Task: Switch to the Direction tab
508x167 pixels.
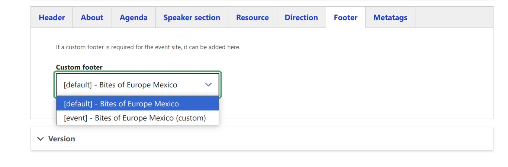Action: click(301, 17)
